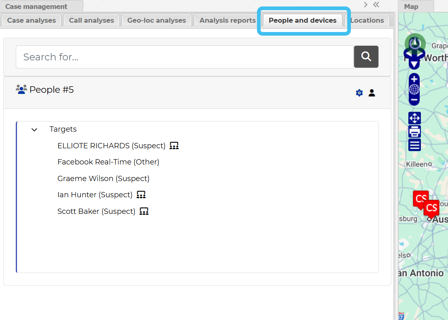Open the map hamburger menu icon
The image size is (448, 320).
point(414,145)
